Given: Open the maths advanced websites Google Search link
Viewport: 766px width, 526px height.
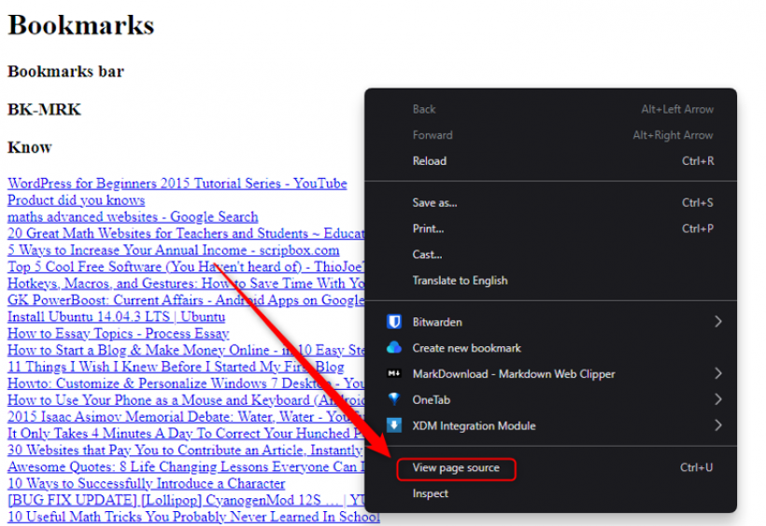Looking at the screenshot, I should coord(133,217).
